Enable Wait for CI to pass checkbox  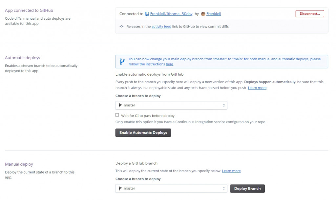[x=117, y=115]
